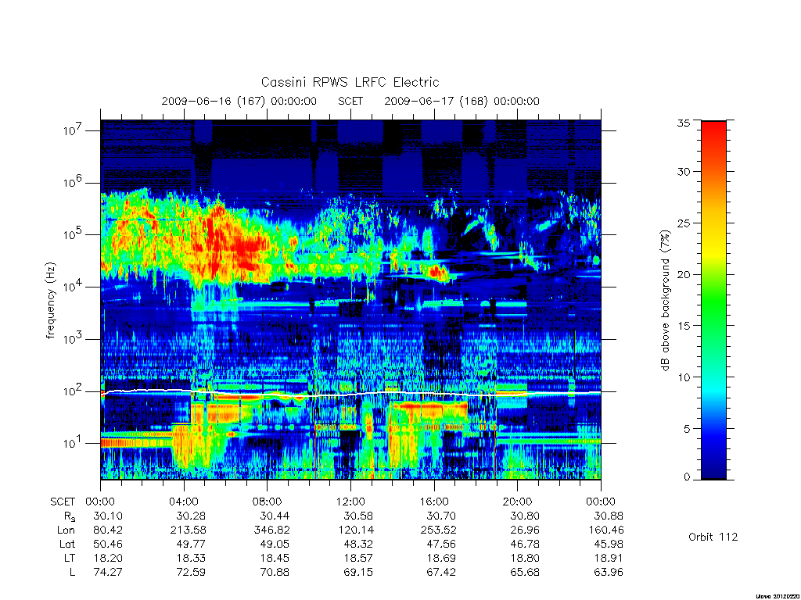Click time axis label '12:00'

pyautogui.click(x=351, y=502)
